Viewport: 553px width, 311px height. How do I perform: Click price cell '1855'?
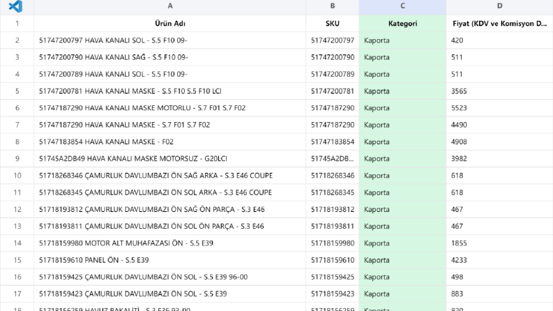[x=499, y=243]
